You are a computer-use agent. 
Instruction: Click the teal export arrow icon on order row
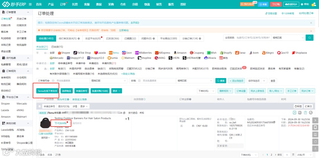(294, 112)
